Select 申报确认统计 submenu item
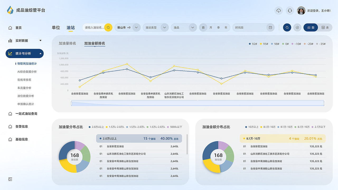This screenshot has height=190, width=338. (26, 104)
